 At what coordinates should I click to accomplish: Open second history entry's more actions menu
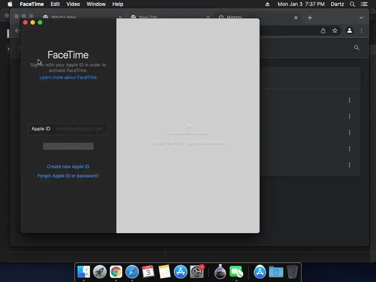click(x=350, y=116)
